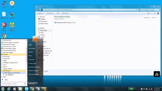Click the Burn button in Explorer toolbar
Viewport: 162px width, 91px height.
click(x=58, y=13)
